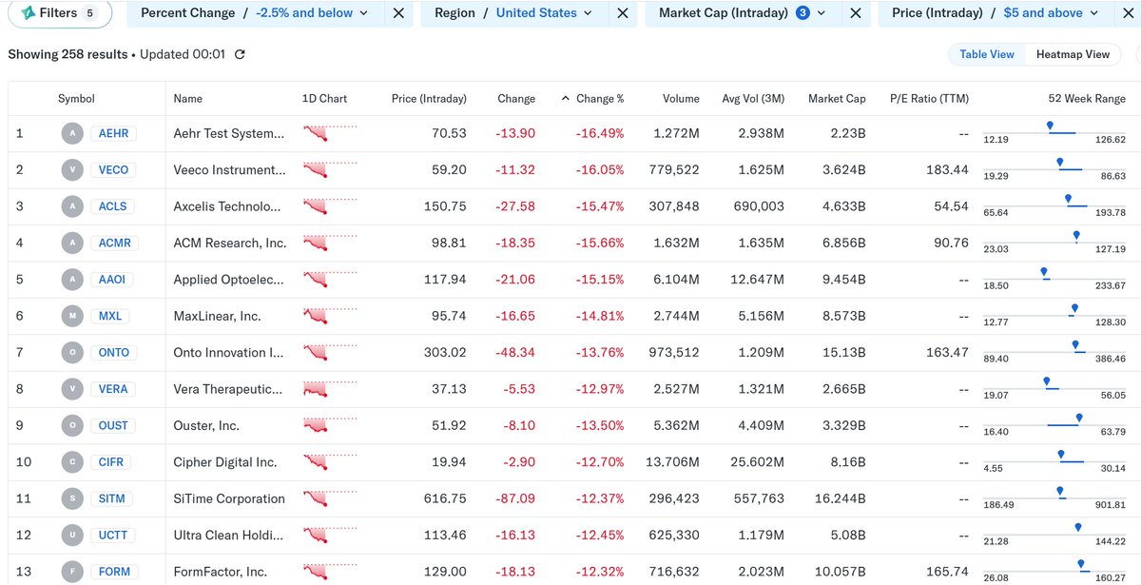This screenshot has width=1141, height=585.
Task: Click the Market Cap value 16.244B
Action: 840,498
